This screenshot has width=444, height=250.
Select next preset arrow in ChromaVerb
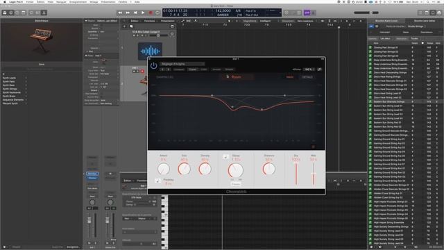point(168,69)
